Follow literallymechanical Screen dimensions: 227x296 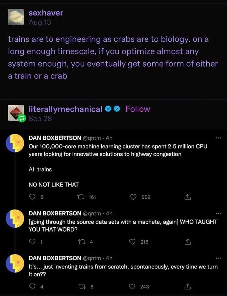coord(138,109)
